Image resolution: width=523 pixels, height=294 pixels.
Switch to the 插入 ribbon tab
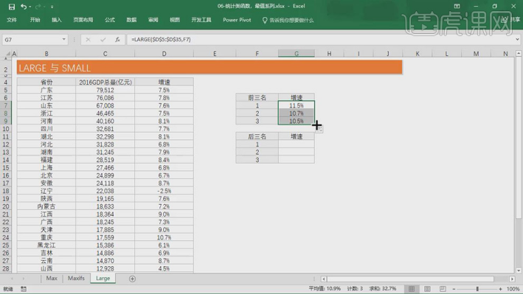point(57,20)
